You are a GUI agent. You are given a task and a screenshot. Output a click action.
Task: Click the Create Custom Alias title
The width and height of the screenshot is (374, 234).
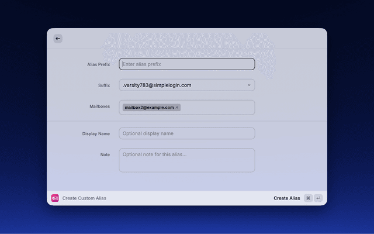(x=84, y=198)
